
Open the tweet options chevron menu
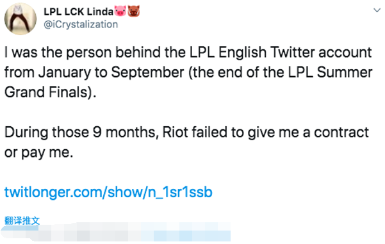pos(377,10)
